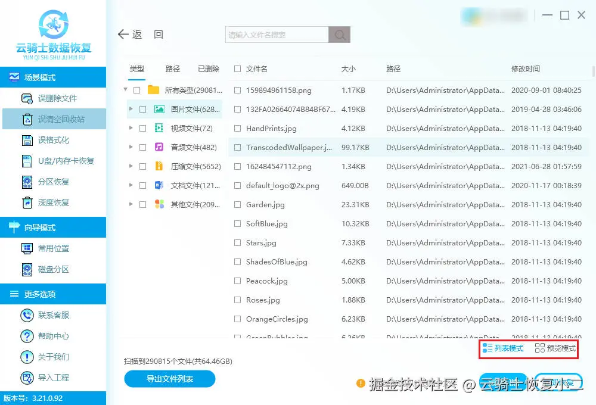Sort by the 修改时间 column header
Screen dimensions: 596x405
[526, 68]
